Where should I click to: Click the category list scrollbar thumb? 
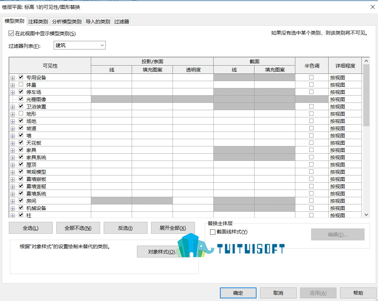coord(366,95)
